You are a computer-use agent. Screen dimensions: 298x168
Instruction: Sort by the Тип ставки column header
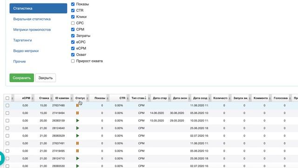pyautogui.click(x=138, y=98)
